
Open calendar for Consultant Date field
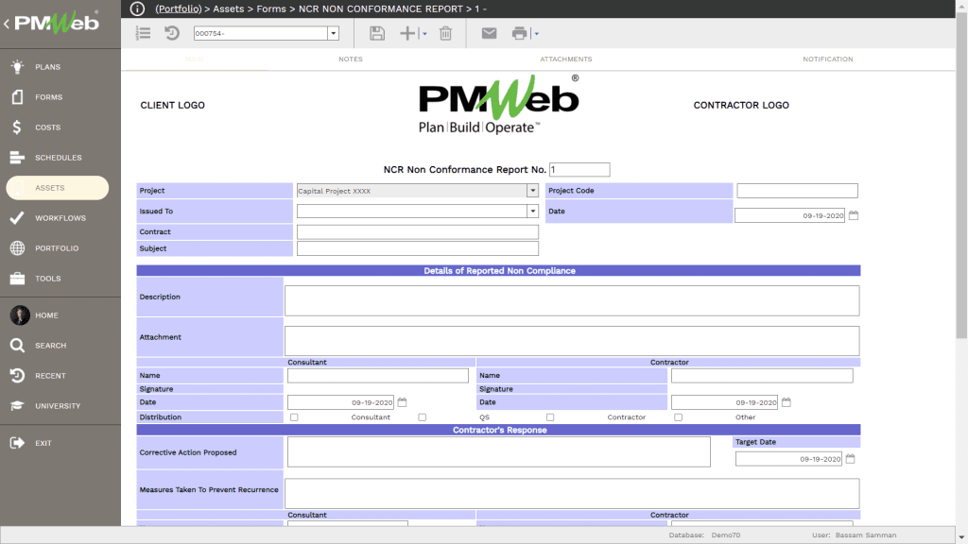click(403, 402)
